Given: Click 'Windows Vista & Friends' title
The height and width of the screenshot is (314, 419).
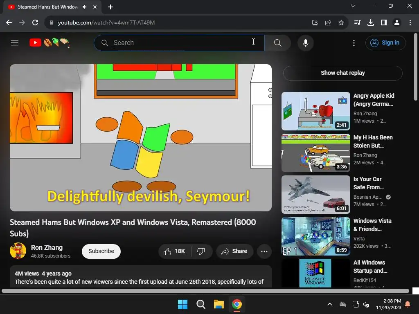Looking at the screenshot, I should 372,225.
